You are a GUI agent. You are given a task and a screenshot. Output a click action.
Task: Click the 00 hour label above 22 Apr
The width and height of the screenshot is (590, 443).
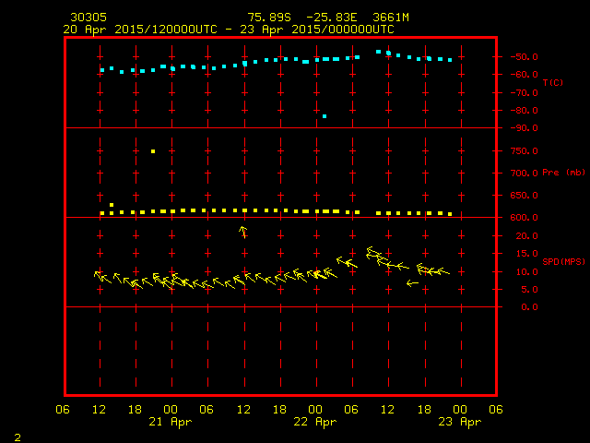[x=315, y=410]
